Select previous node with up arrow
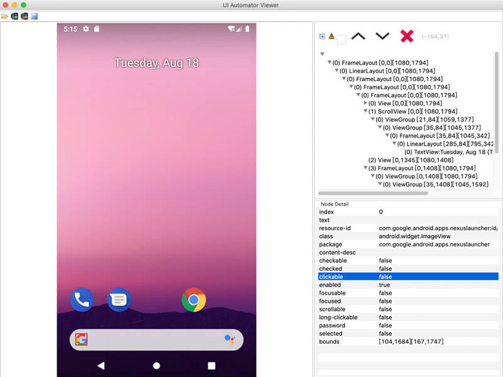The image size is (503, 377). tap(358, 36)
